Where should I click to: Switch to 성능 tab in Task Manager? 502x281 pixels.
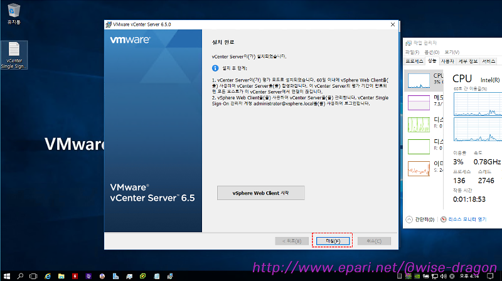[x=432, y=61]
